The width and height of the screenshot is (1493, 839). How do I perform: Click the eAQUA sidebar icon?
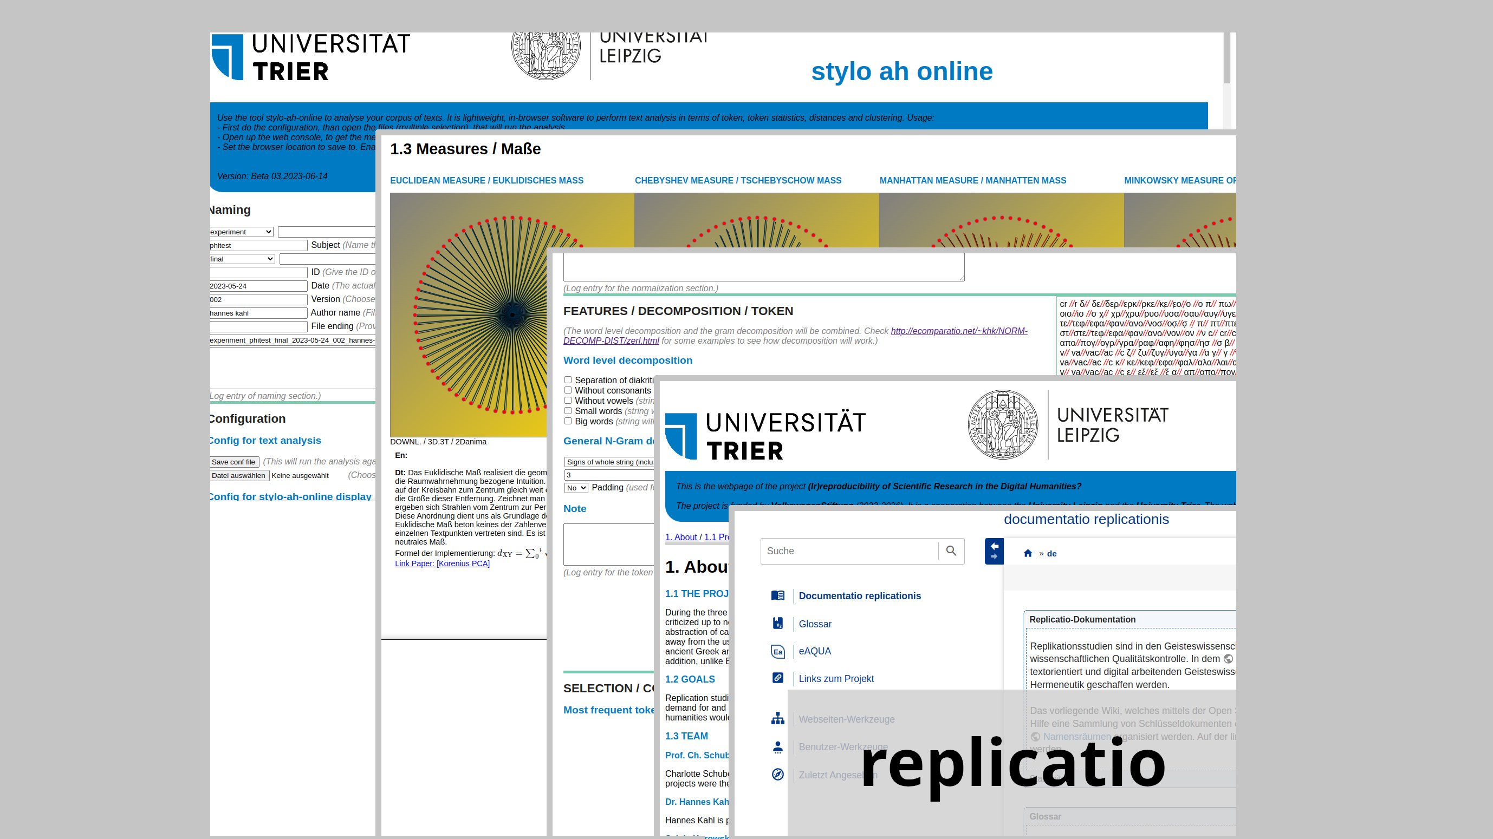click(x=778, y=651)
